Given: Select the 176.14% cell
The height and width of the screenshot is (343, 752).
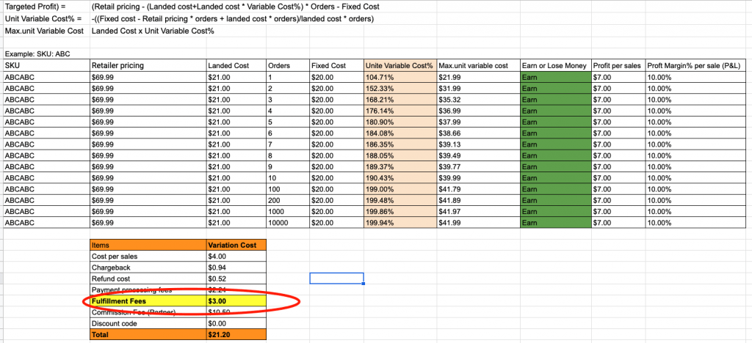Looking at the screenshot, I should point(400,111).
